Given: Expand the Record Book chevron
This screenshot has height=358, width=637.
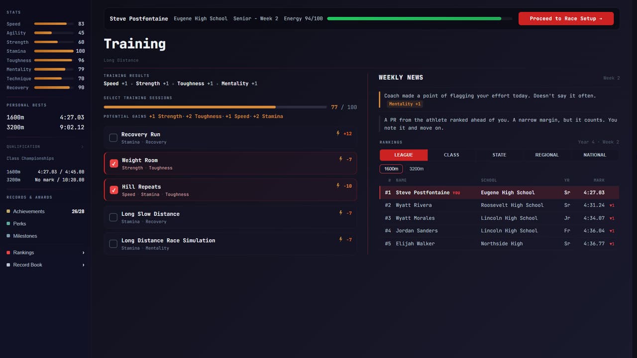Looking at the screenshot, I should (x=83, y=265).
